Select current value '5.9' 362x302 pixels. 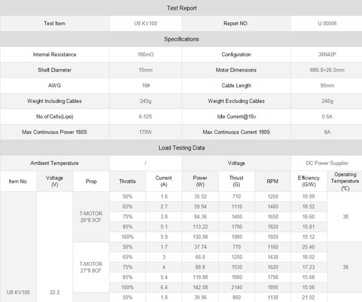[x=164, y=237]
